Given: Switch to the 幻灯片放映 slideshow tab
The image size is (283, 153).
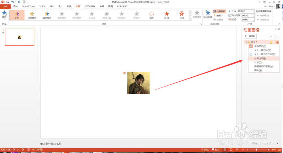Looking at the screenshot, I should pyautogui.click(x=90, y=6).
